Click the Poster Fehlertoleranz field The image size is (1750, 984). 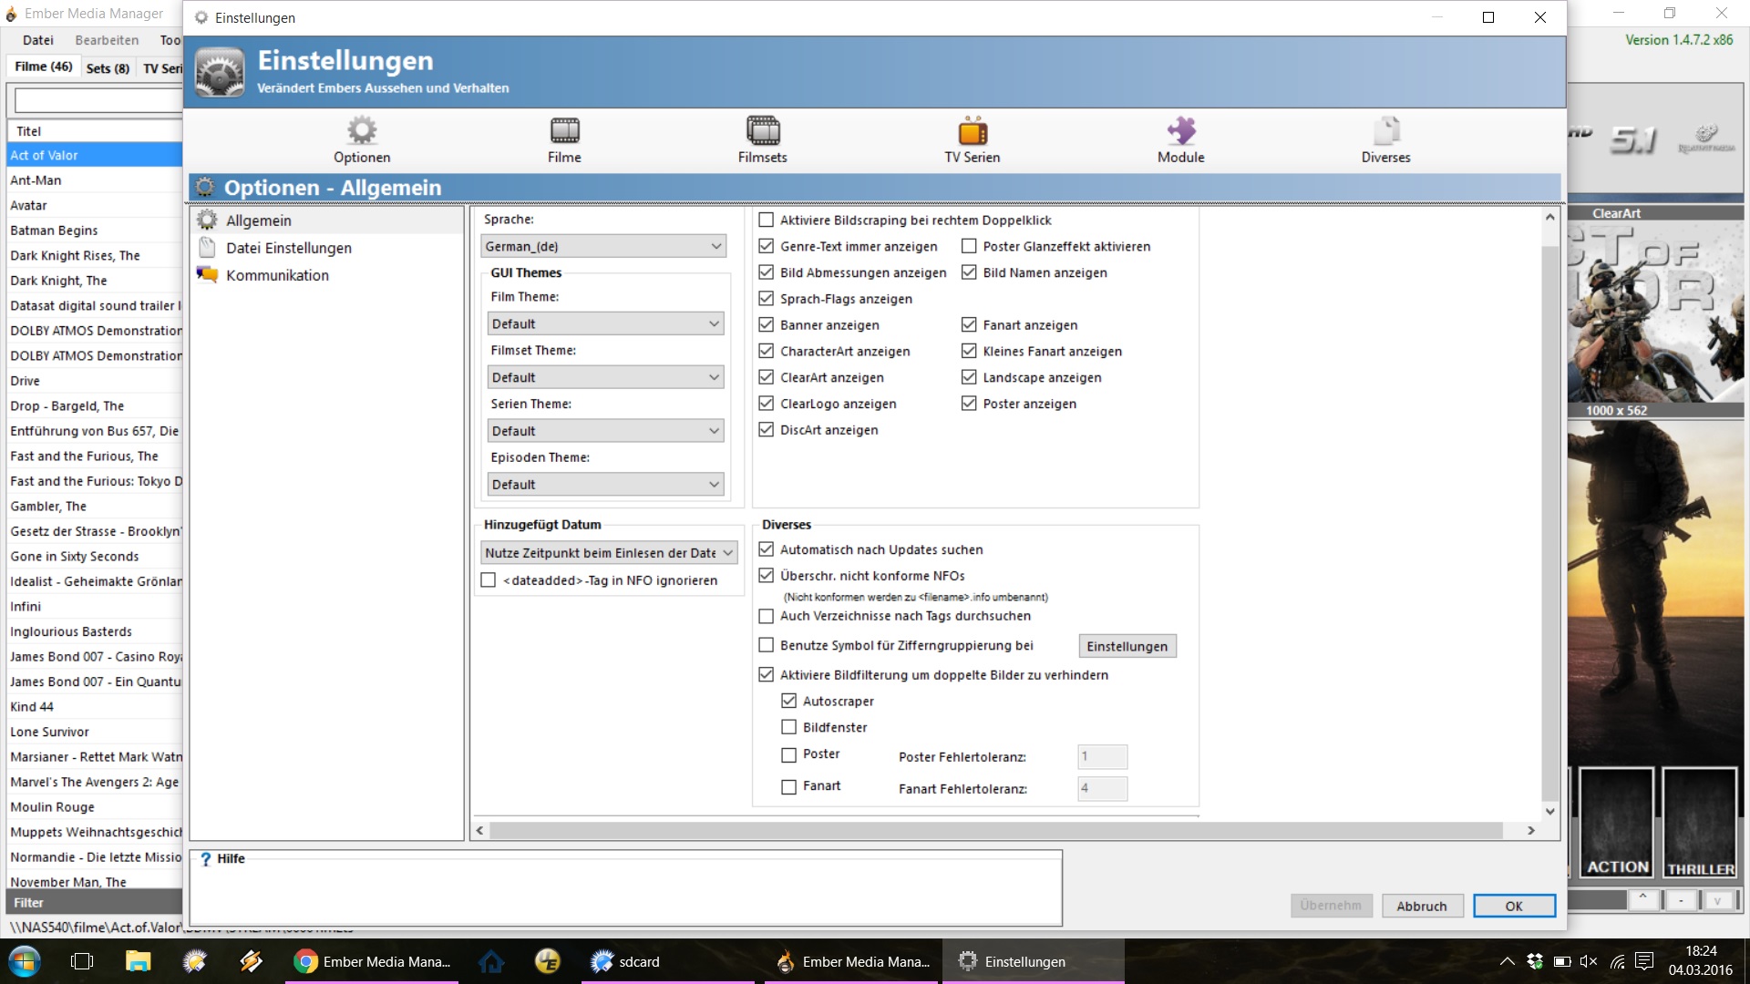[x=1102, y=756]
